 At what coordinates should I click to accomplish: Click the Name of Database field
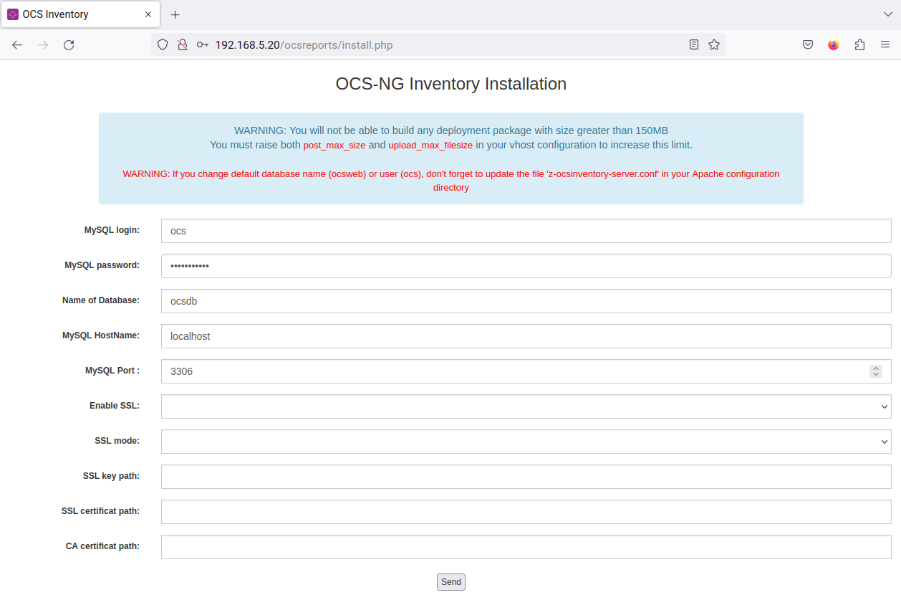pyautogui.click(x=526, y=301)
